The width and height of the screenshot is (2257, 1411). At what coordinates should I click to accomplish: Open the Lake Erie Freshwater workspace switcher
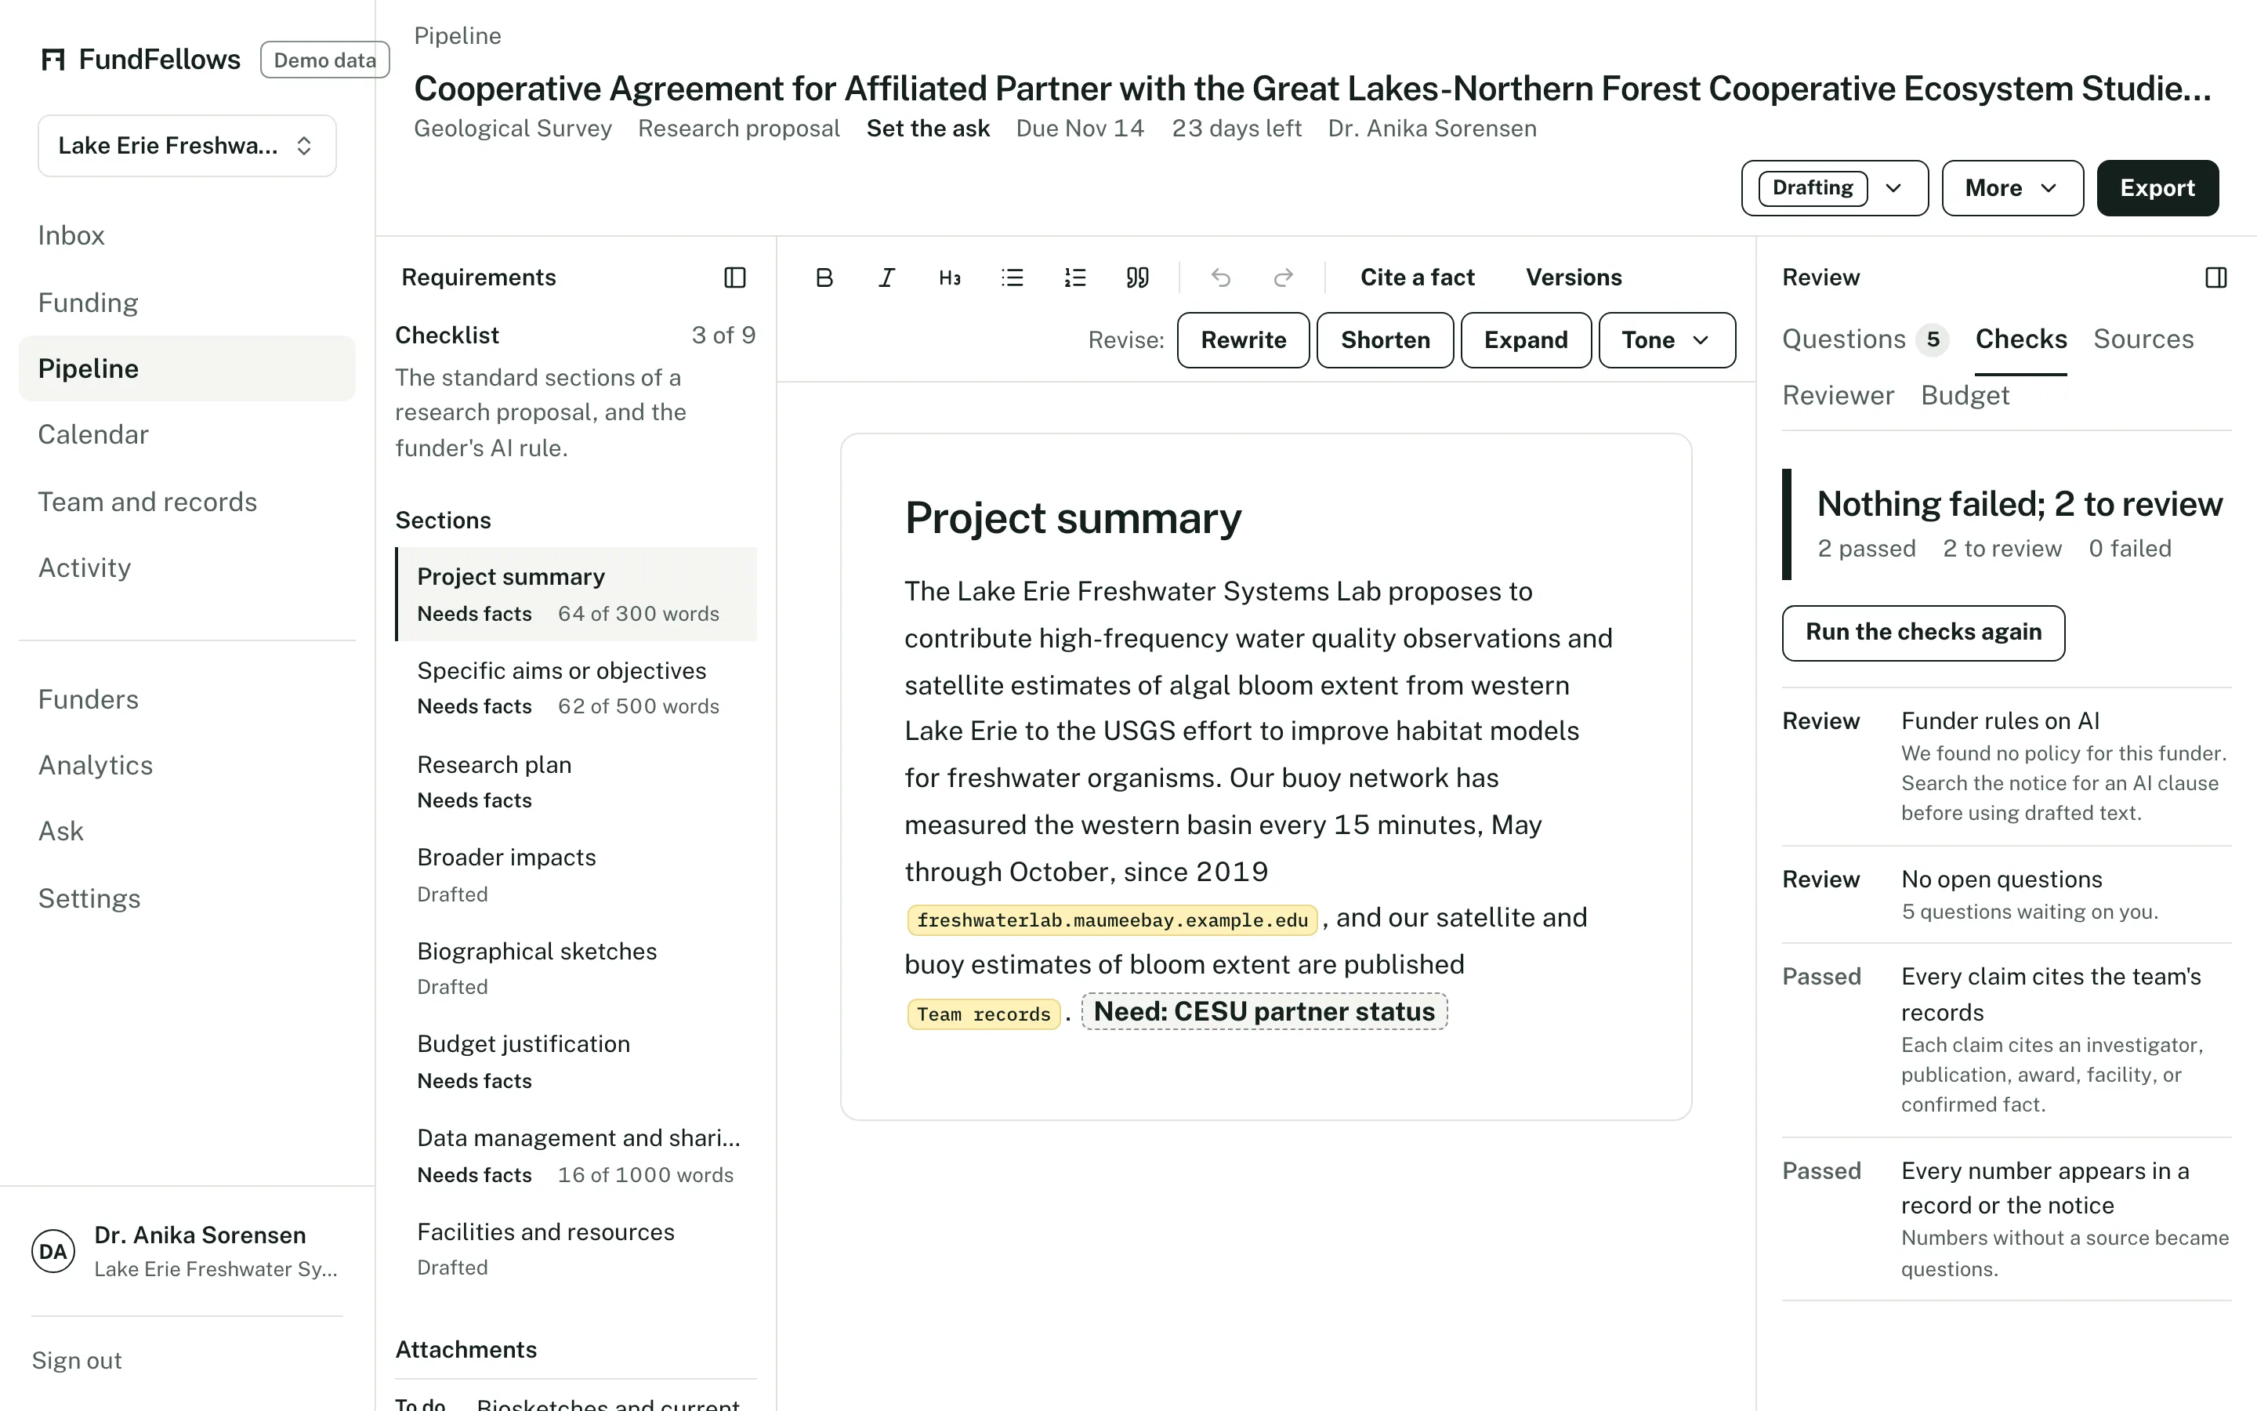tap(187, 146)
